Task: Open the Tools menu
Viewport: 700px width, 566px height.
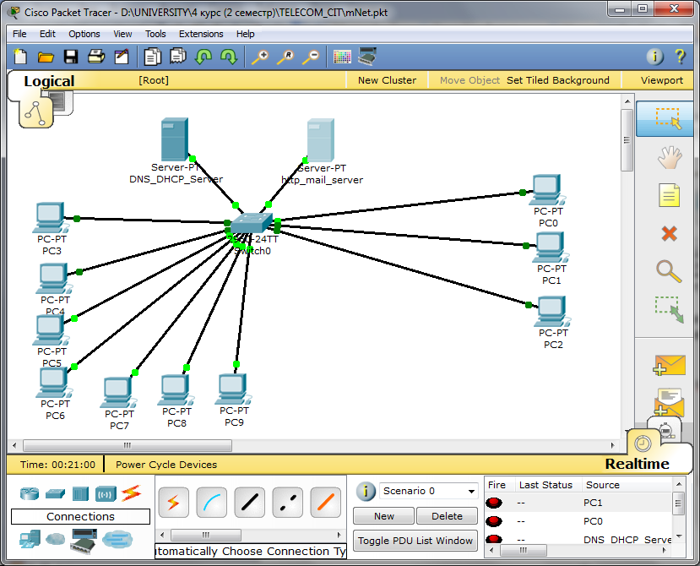Action: (x=155, y=34)
